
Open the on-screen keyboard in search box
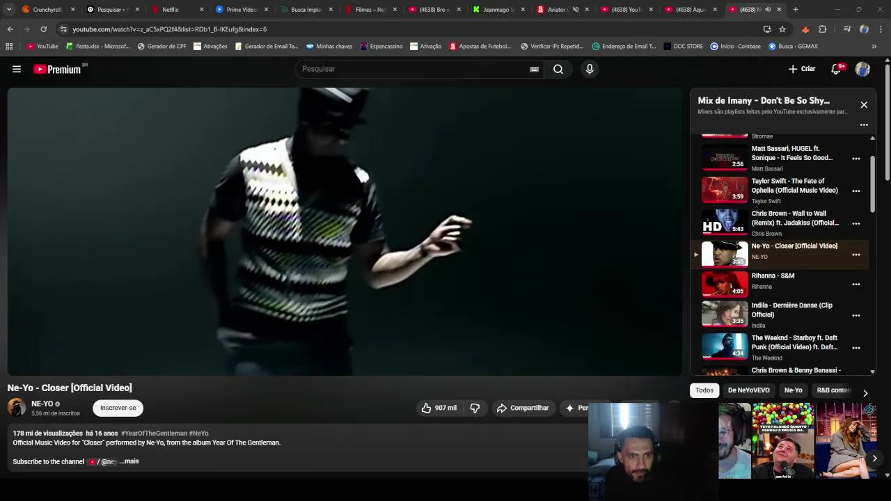[x=534, y=69]
